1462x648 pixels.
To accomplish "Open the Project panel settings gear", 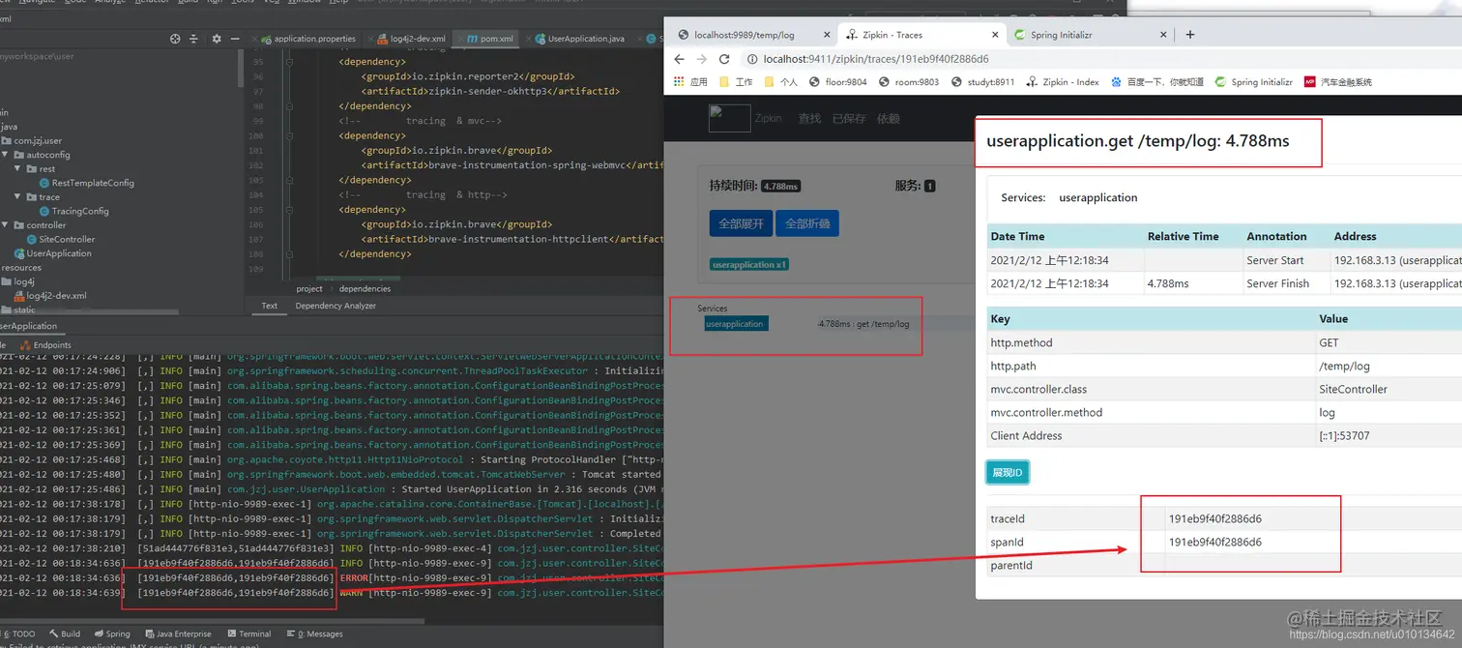I will pos(216,39).
